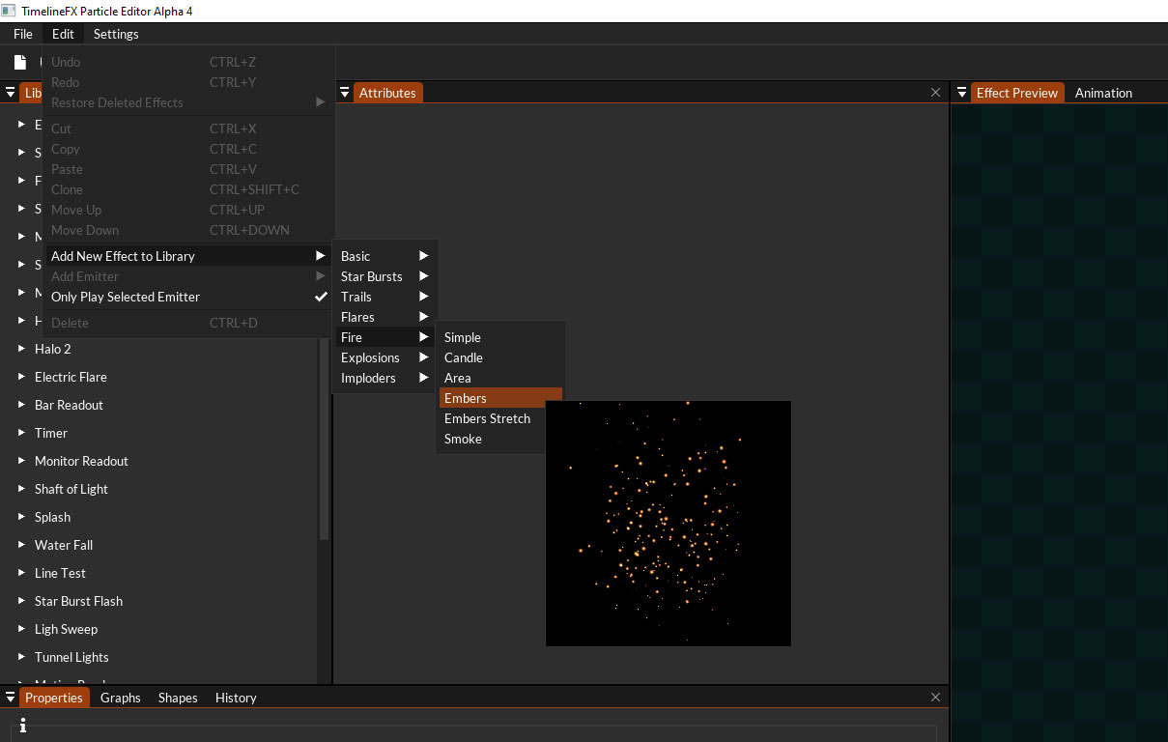
Task: Select the Embers fire effect
Action: click(x=466, y=398)
